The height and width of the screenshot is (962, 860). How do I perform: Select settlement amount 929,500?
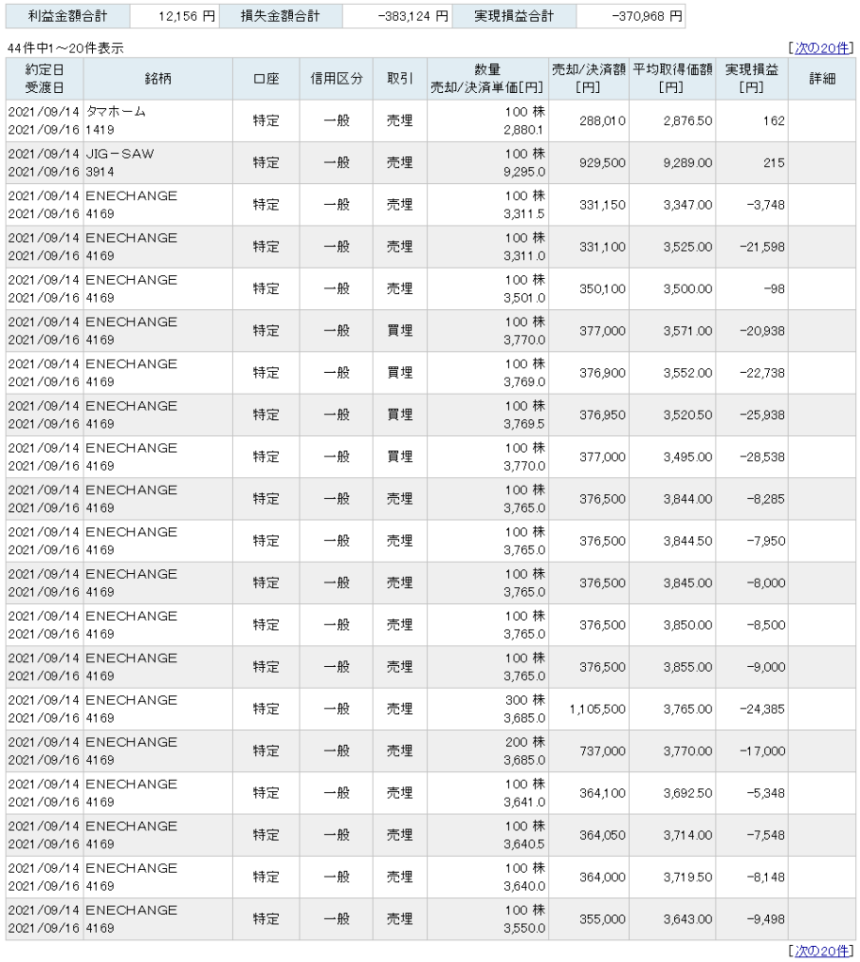(x=603, y=163)
